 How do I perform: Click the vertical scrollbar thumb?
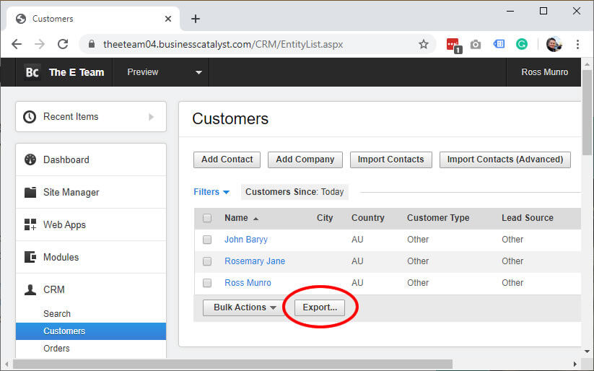pyautogui.click(x=588, y=112)
